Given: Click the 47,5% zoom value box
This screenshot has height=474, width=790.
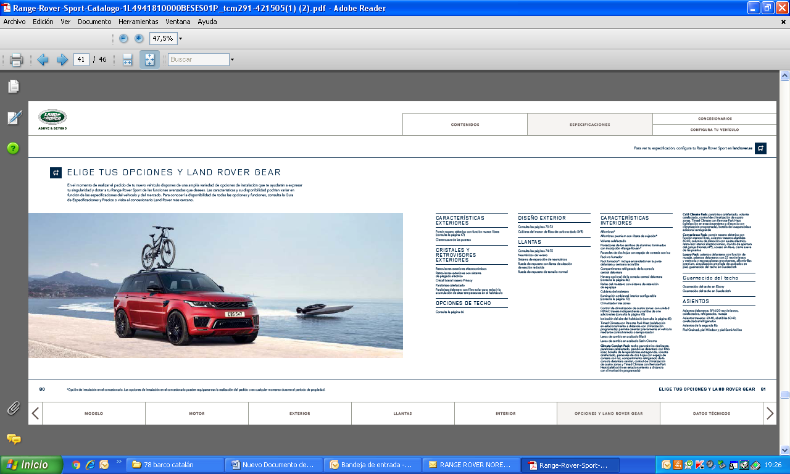Looking at the screenshot, I should tap(162, 38).
